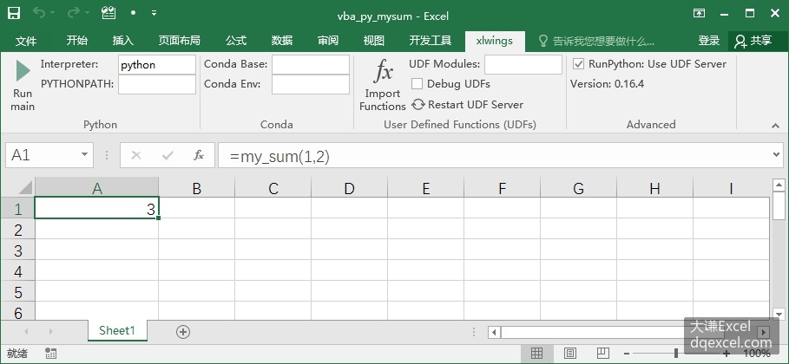Edit the Interpreter field
This screenshot has width=789, height=364.
tap(157, 65)
